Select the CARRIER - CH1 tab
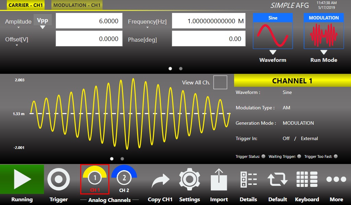 pos(25,5)
